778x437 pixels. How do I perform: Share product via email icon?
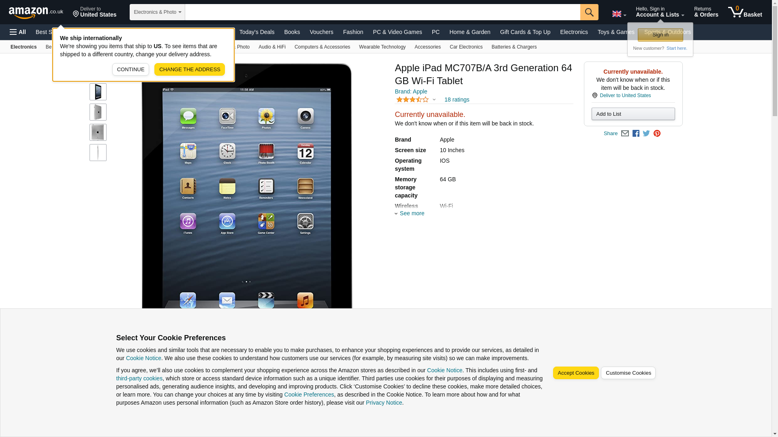[x=625, y=134]
